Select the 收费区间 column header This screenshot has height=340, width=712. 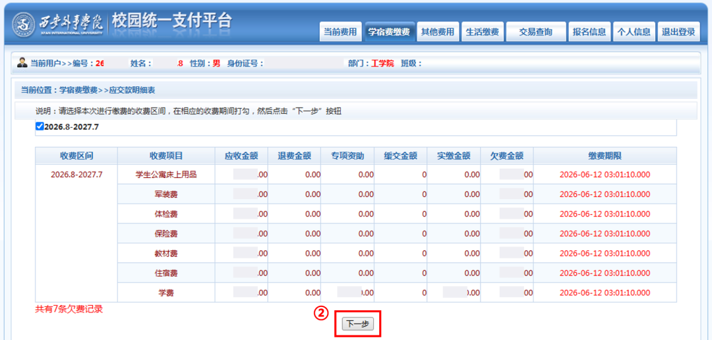(x=76, y=156)
